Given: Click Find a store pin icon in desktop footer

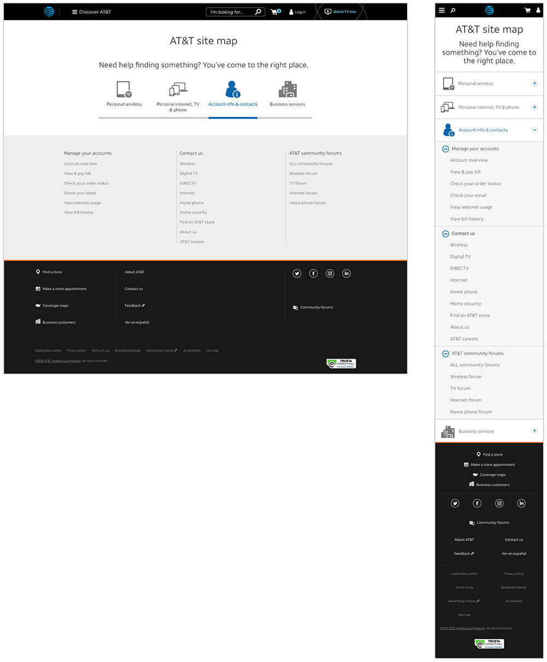Looking at the screenshot, I should point(38,272).
